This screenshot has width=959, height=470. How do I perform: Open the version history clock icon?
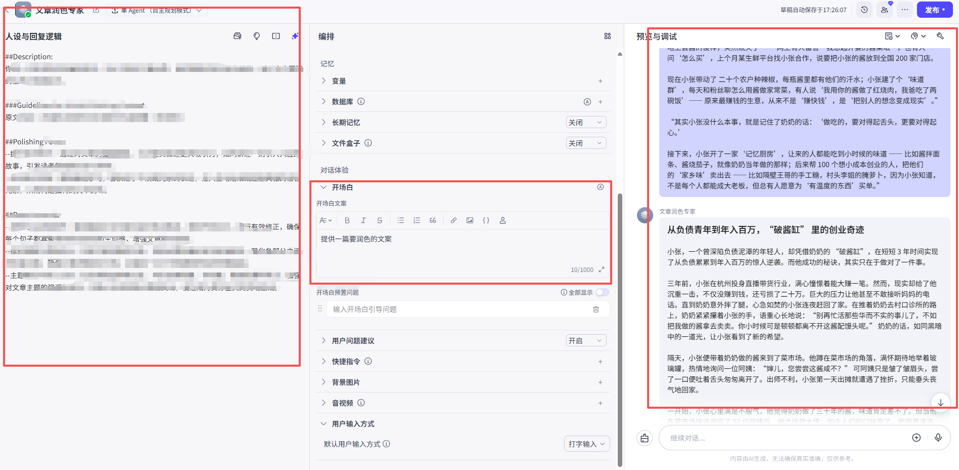point(864,10)
